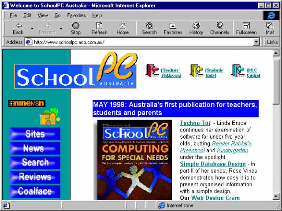Expand the Address bar dropdown list
The width and height of the screenshot is (282, 211).
point(256,42)
